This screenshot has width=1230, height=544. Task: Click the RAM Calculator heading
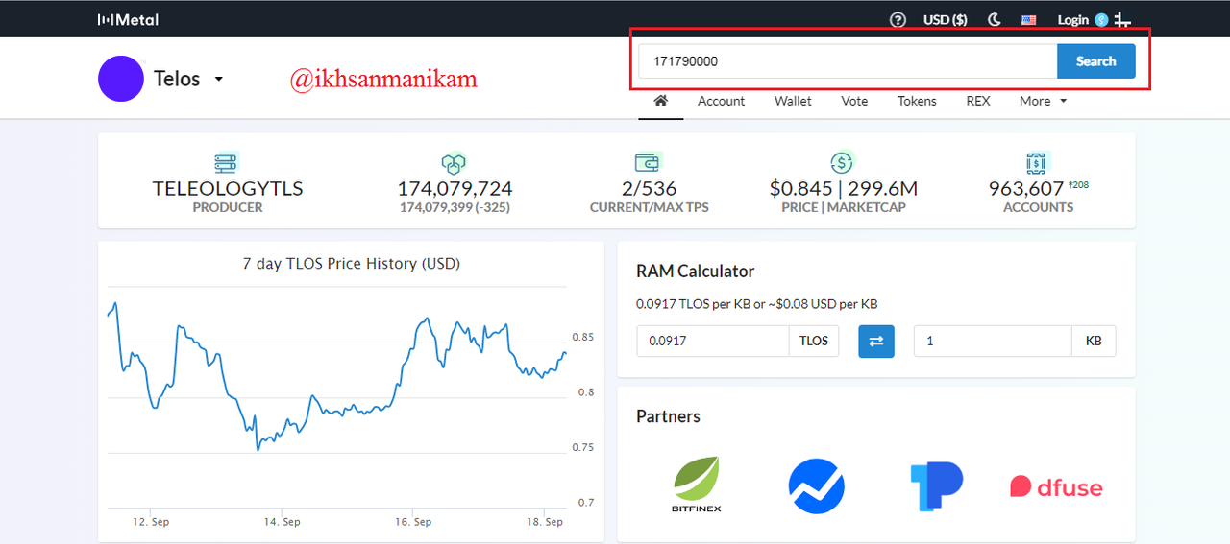click(x=696, y=272)
